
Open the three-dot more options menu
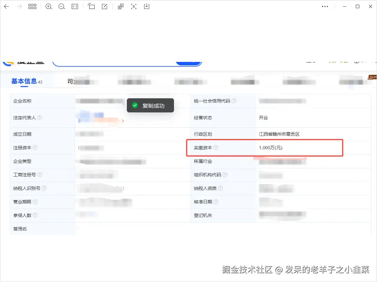click(x=325, y=6)
